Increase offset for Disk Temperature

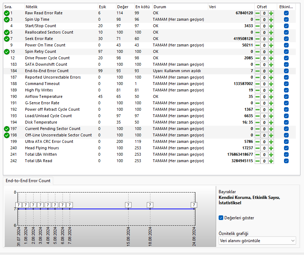271,122
